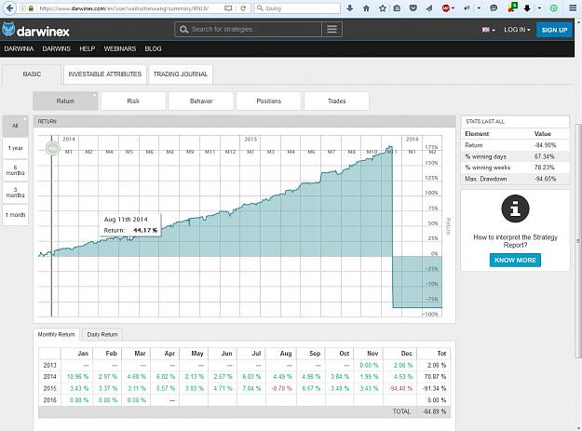Image resolution: width=582 pixels, height=431 pixels.
Task: Click the black download-arrow extension icon
Action: tap(527, 8)
